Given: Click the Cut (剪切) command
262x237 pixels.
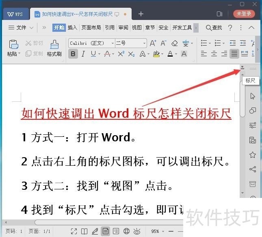Looking at the screenshot, I should (34, 43).
